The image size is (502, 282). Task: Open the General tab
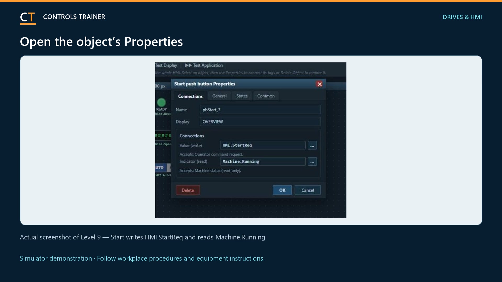coord(219,96)
